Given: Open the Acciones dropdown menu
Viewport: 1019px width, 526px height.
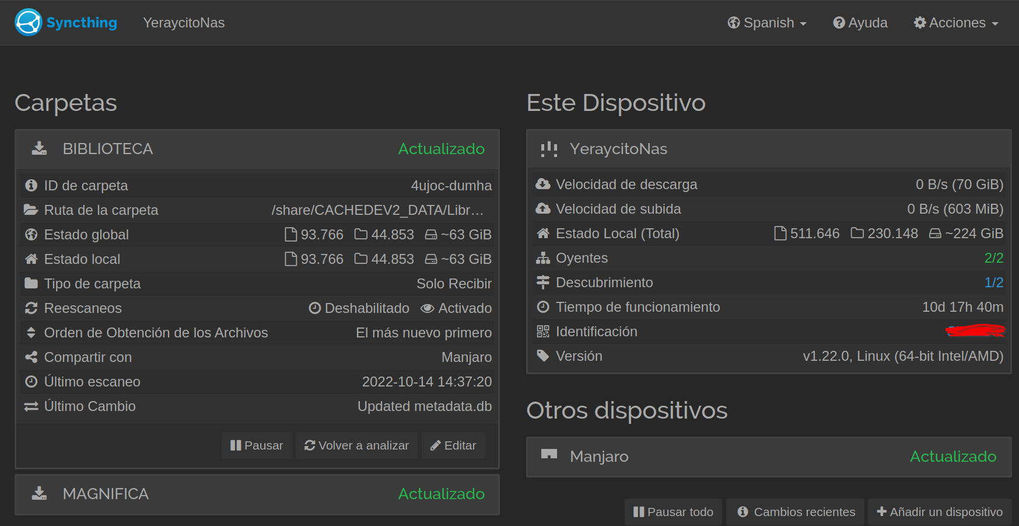Looking at the screenshot, I should [956, 23].
